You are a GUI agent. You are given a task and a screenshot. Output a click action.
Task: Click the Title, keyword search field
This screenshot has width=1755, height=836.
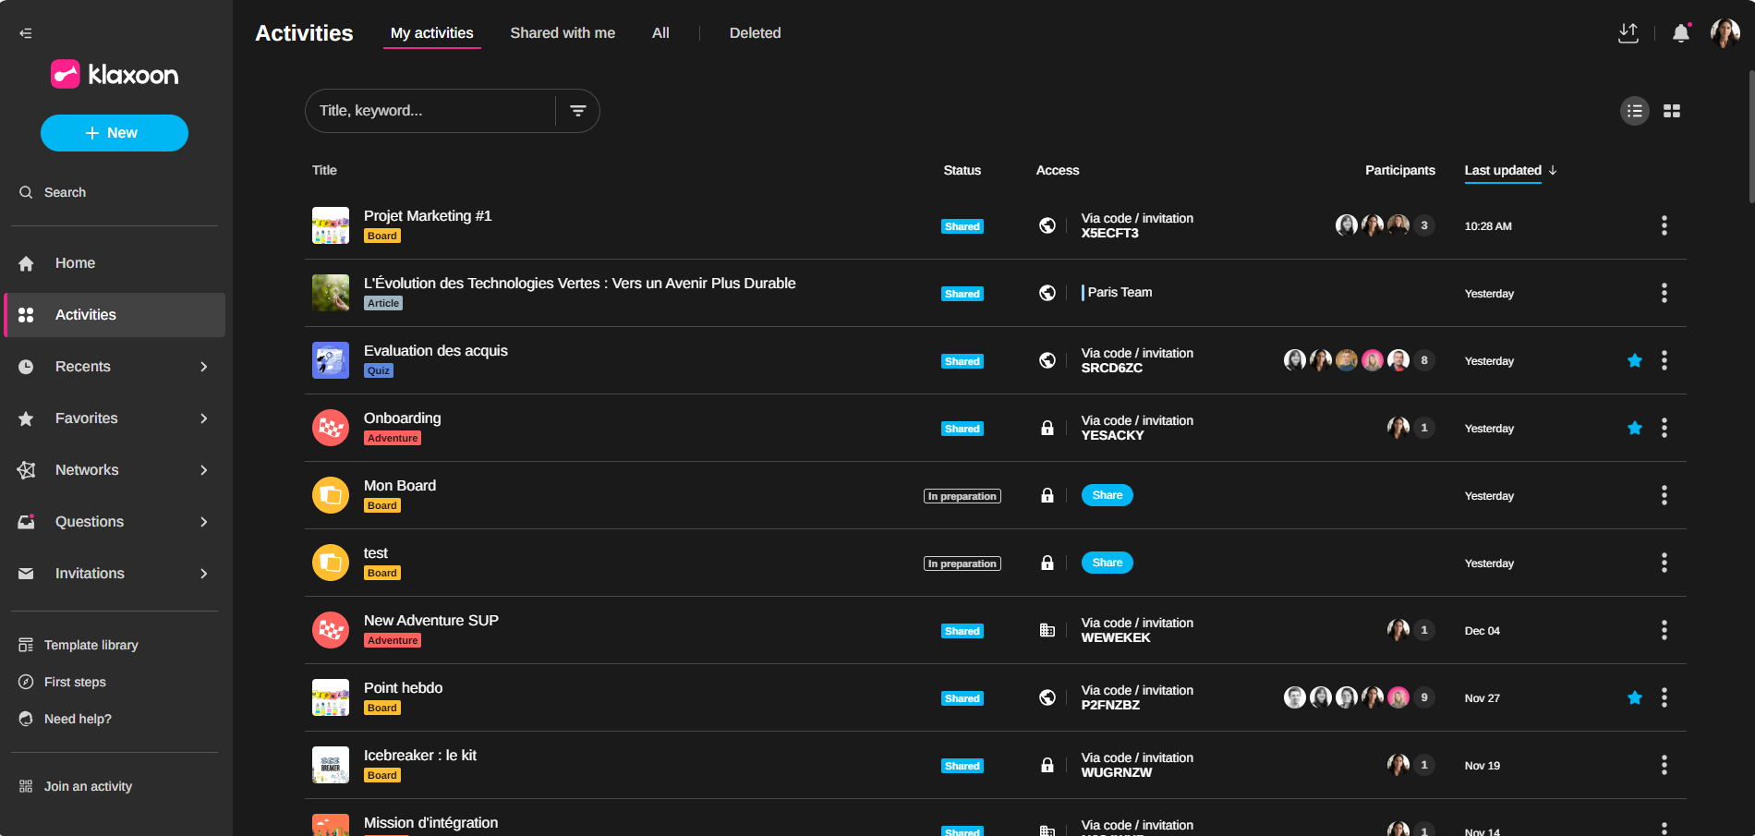430,111
